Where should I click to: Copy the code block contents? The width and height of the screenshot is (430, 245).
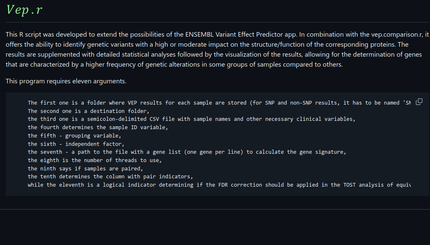[x=419, y=102]
